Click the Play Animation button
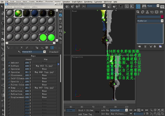The height and width of the screenshot is (116, 165). click(x=139, y=110)
